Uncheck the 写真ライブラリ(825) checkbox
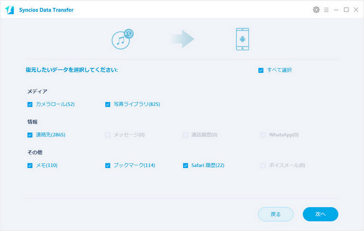Image resolution: width=364 pixels, height=231 pixels. 108,104
